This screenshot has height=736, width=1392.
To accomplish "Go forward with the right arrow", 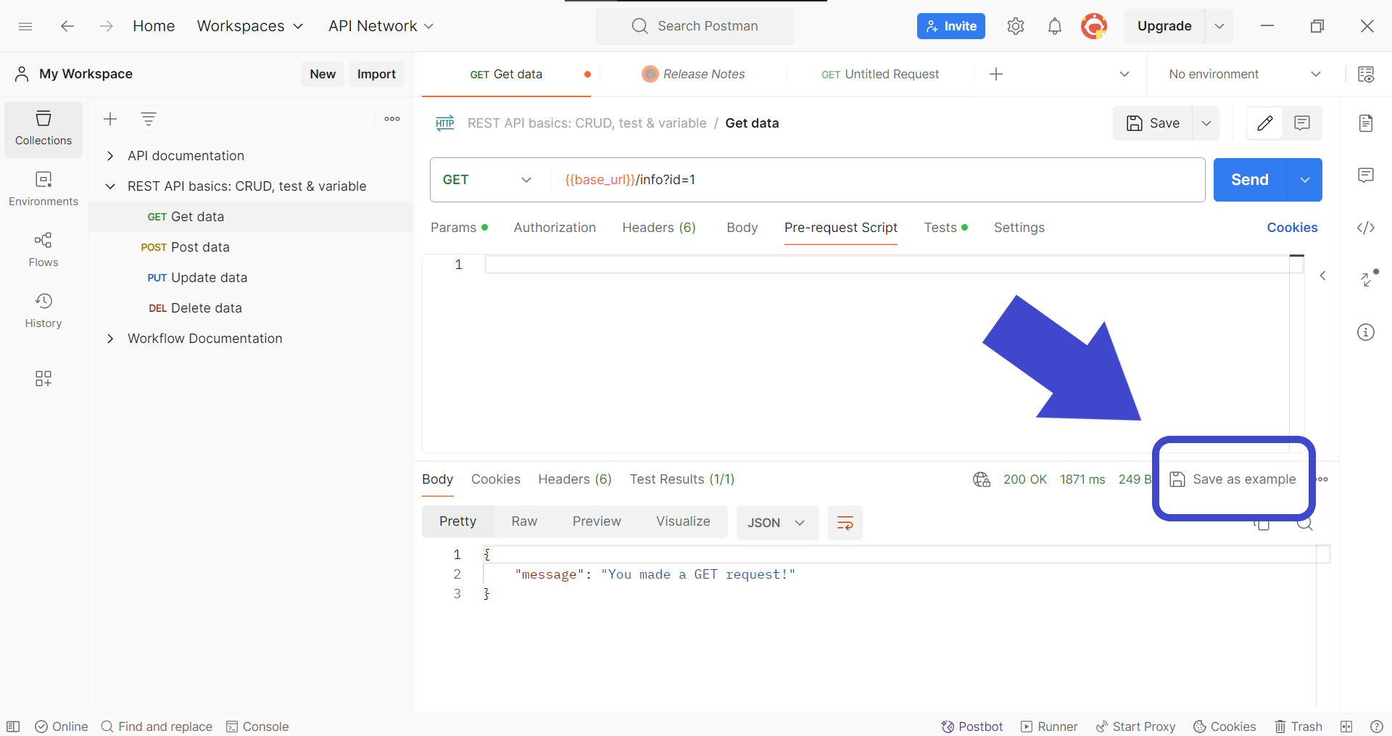I will tap(107, 26).
